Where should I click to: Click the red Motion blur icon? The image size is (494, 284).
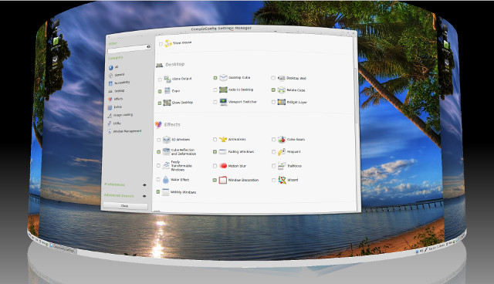point(223,166)
